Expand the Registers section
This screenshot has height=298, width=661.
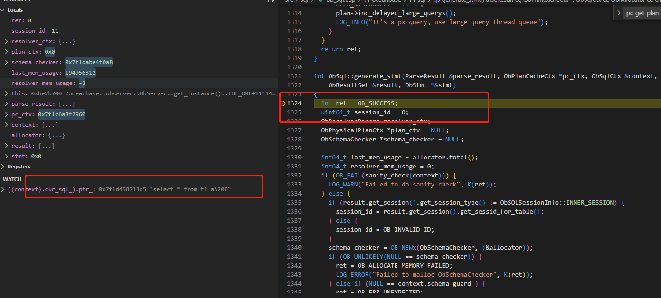coord(3,167)
